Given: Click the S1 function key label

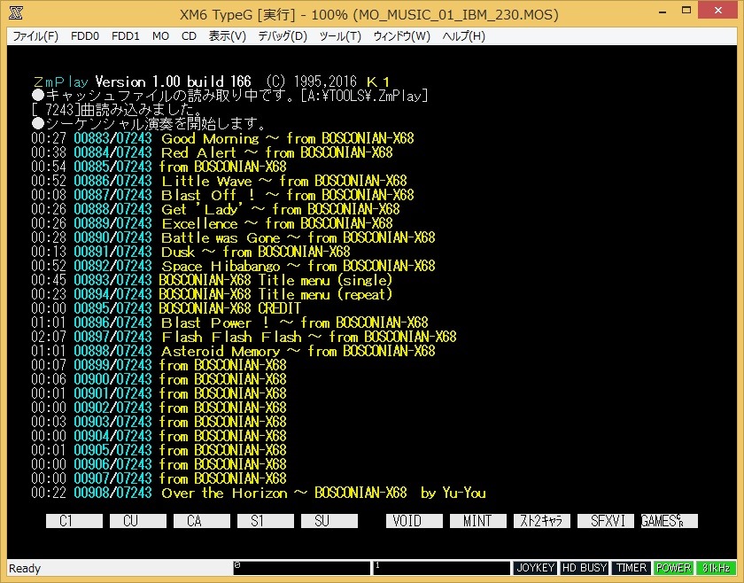Looking at the screenshot, I should (x=266, y=521).
